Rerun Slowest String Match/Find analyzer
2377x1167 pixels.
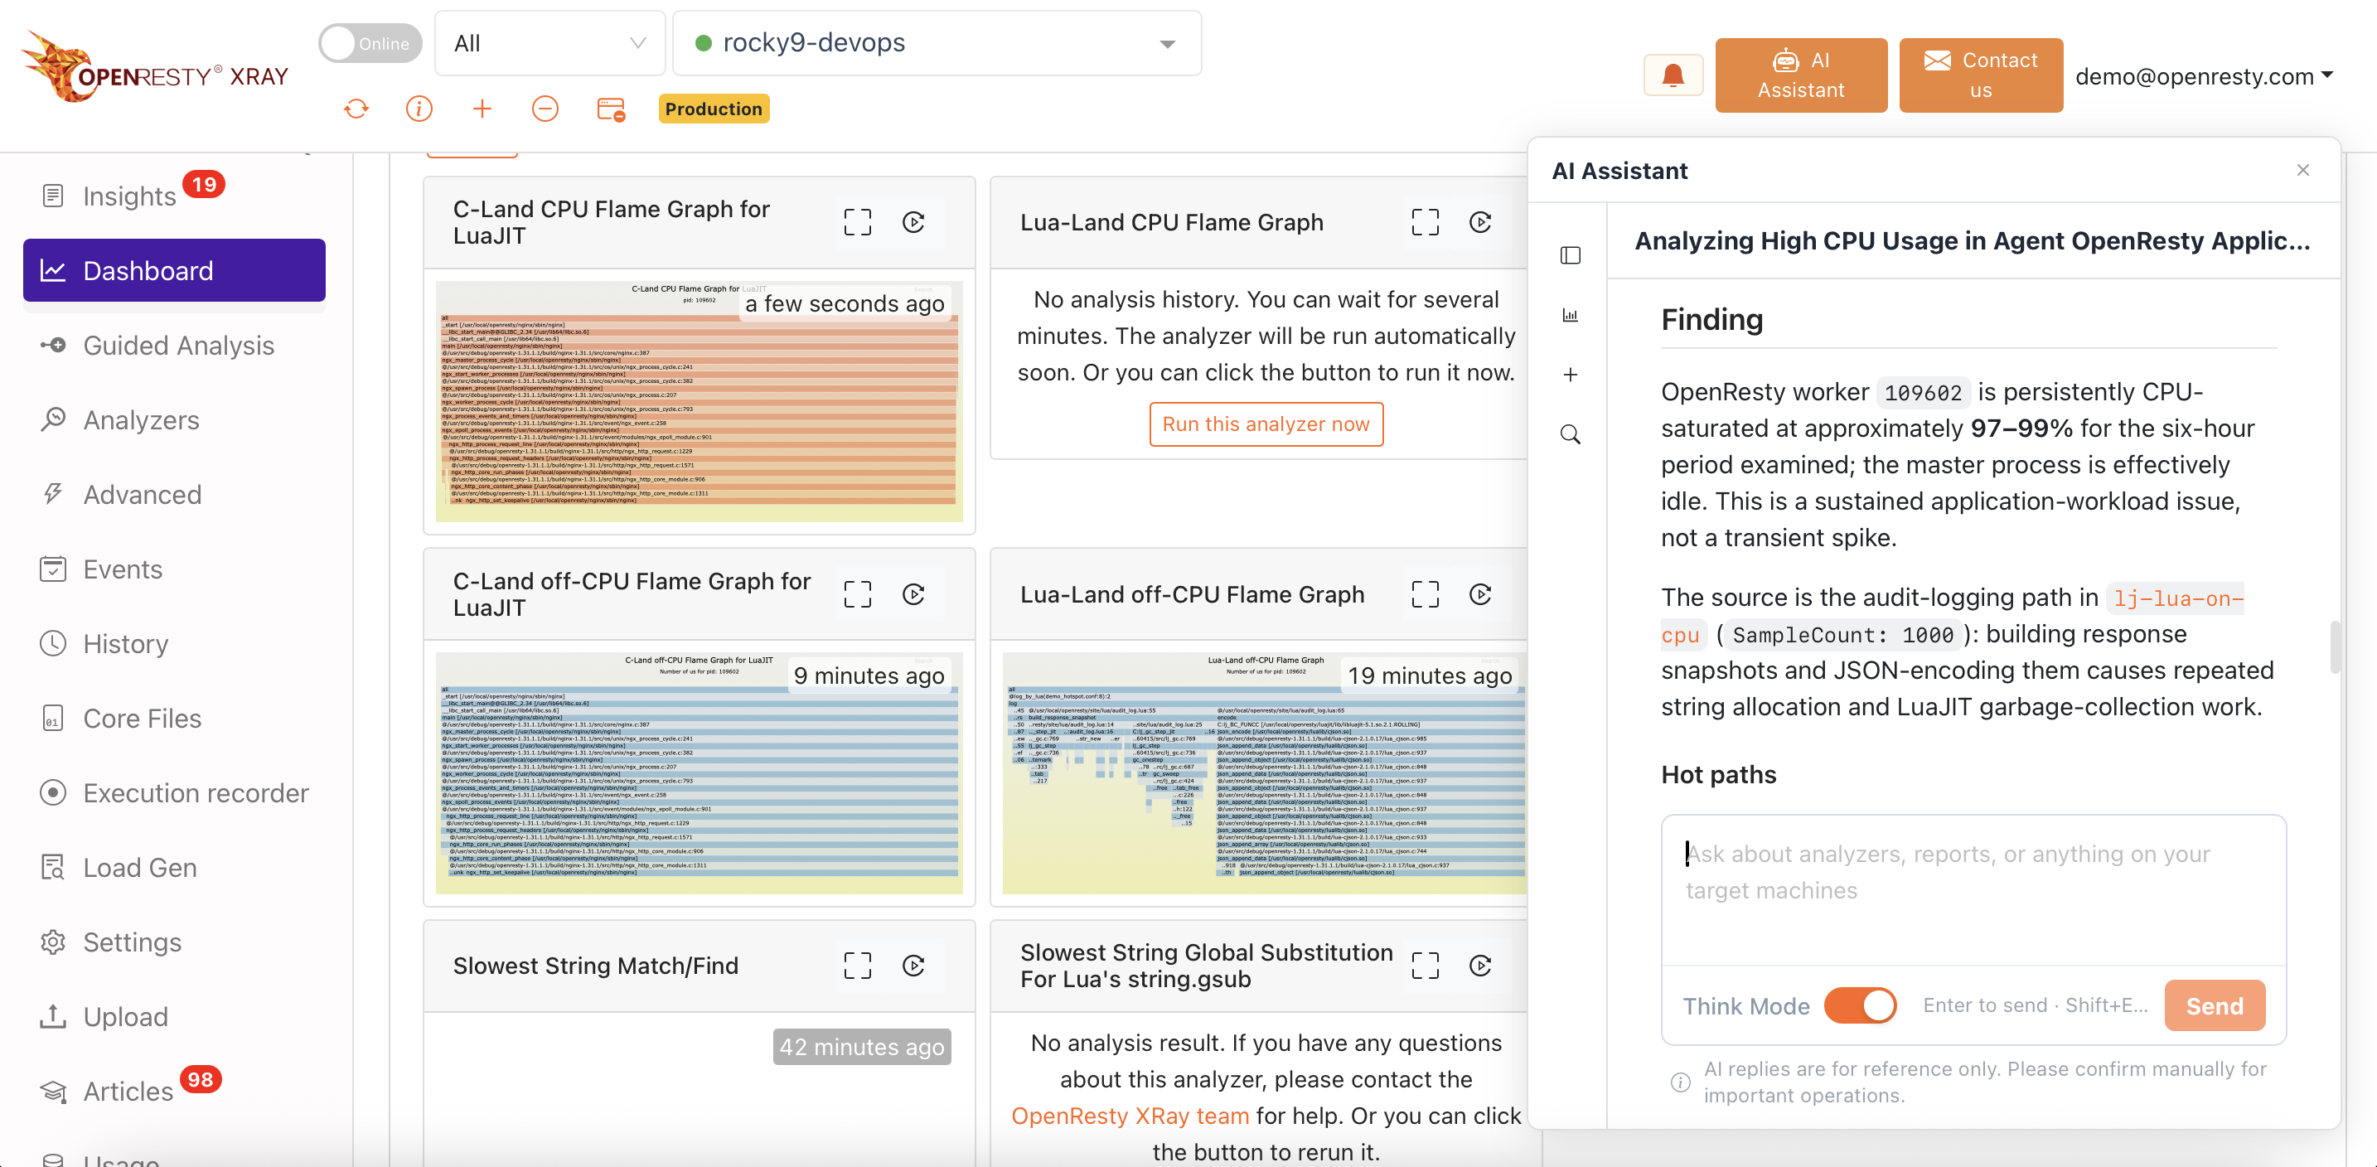(913, 965)
